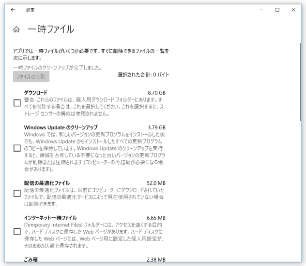Click the 3.79 GB size value
This screenshot has height=266, width=306.
[x=156, y=127]
